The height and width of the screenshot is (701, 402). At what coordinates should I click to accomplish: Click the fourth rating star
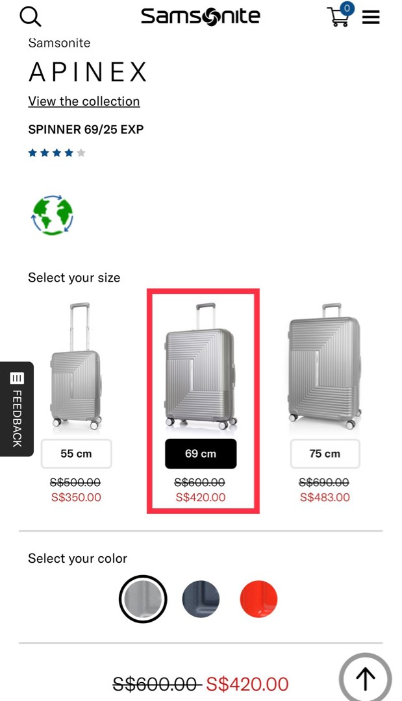[69, 153]
